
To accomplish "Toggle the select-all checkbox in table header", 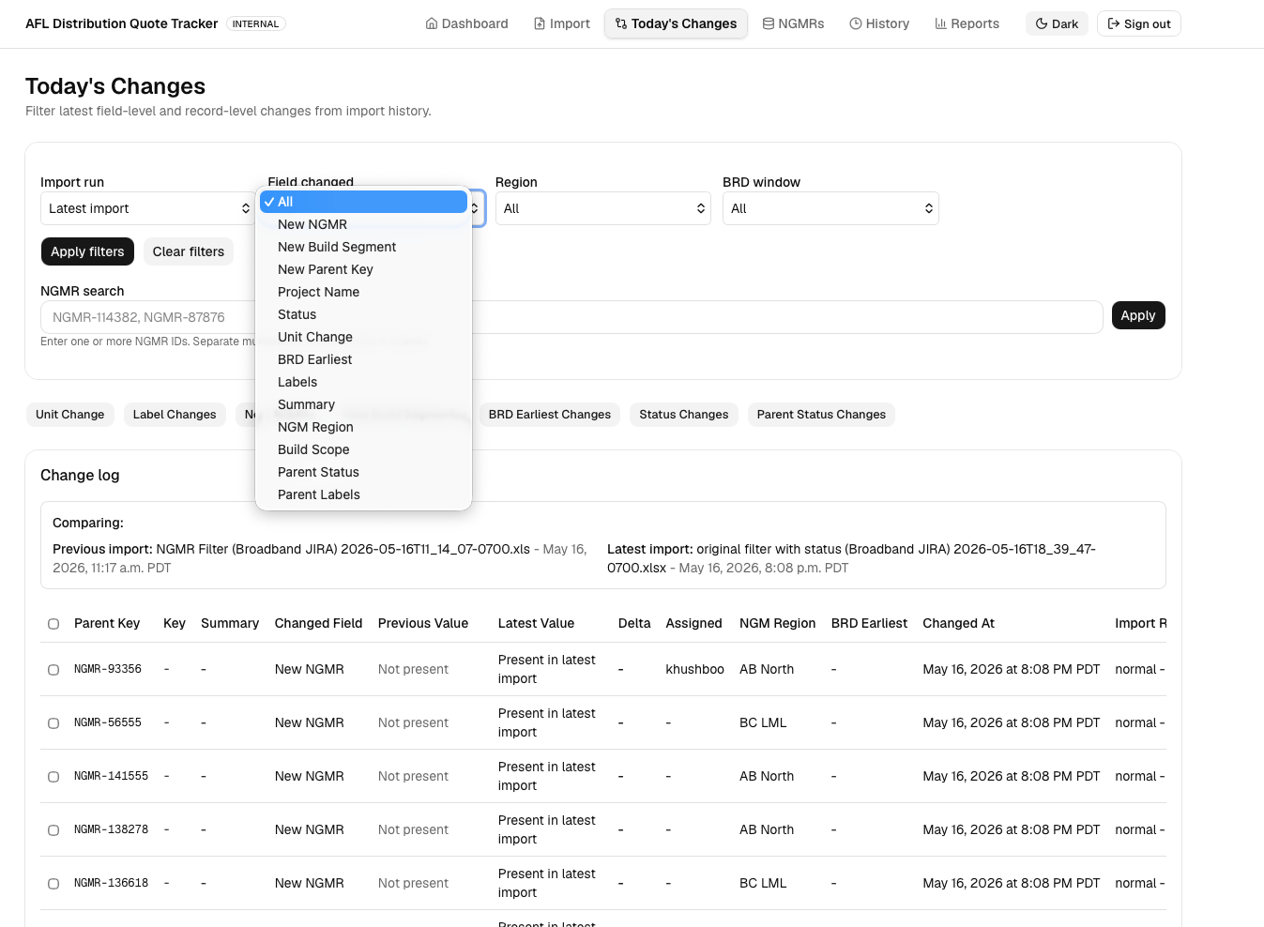I will (53, 624).
